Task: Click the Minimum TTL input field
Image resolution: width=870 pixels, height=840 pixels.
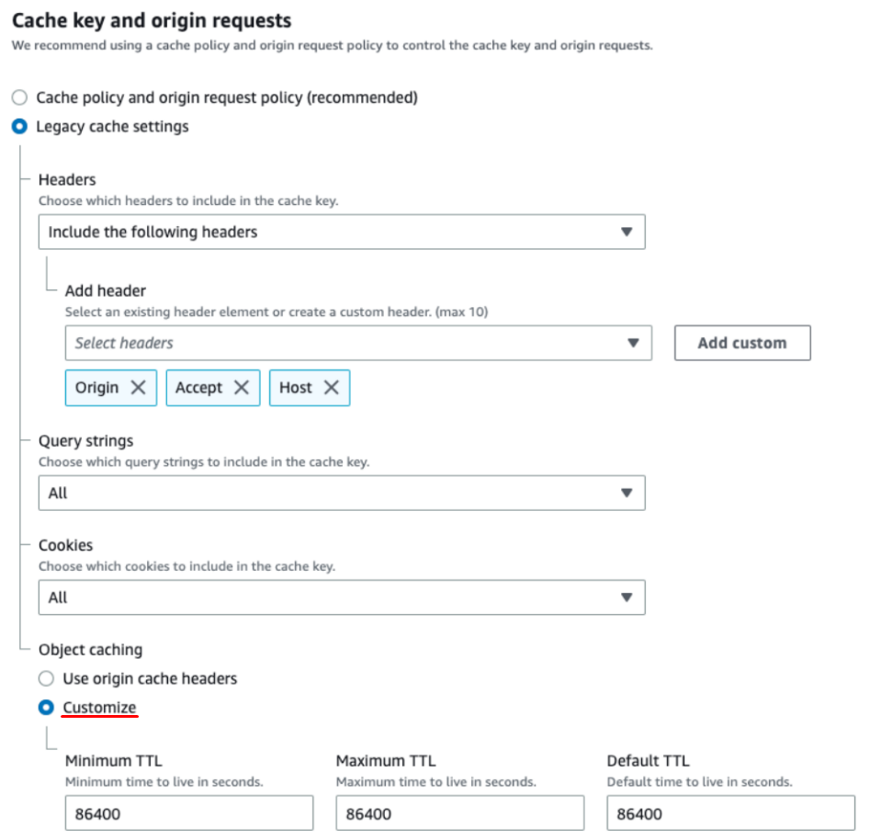Action: tap(188, 813)
